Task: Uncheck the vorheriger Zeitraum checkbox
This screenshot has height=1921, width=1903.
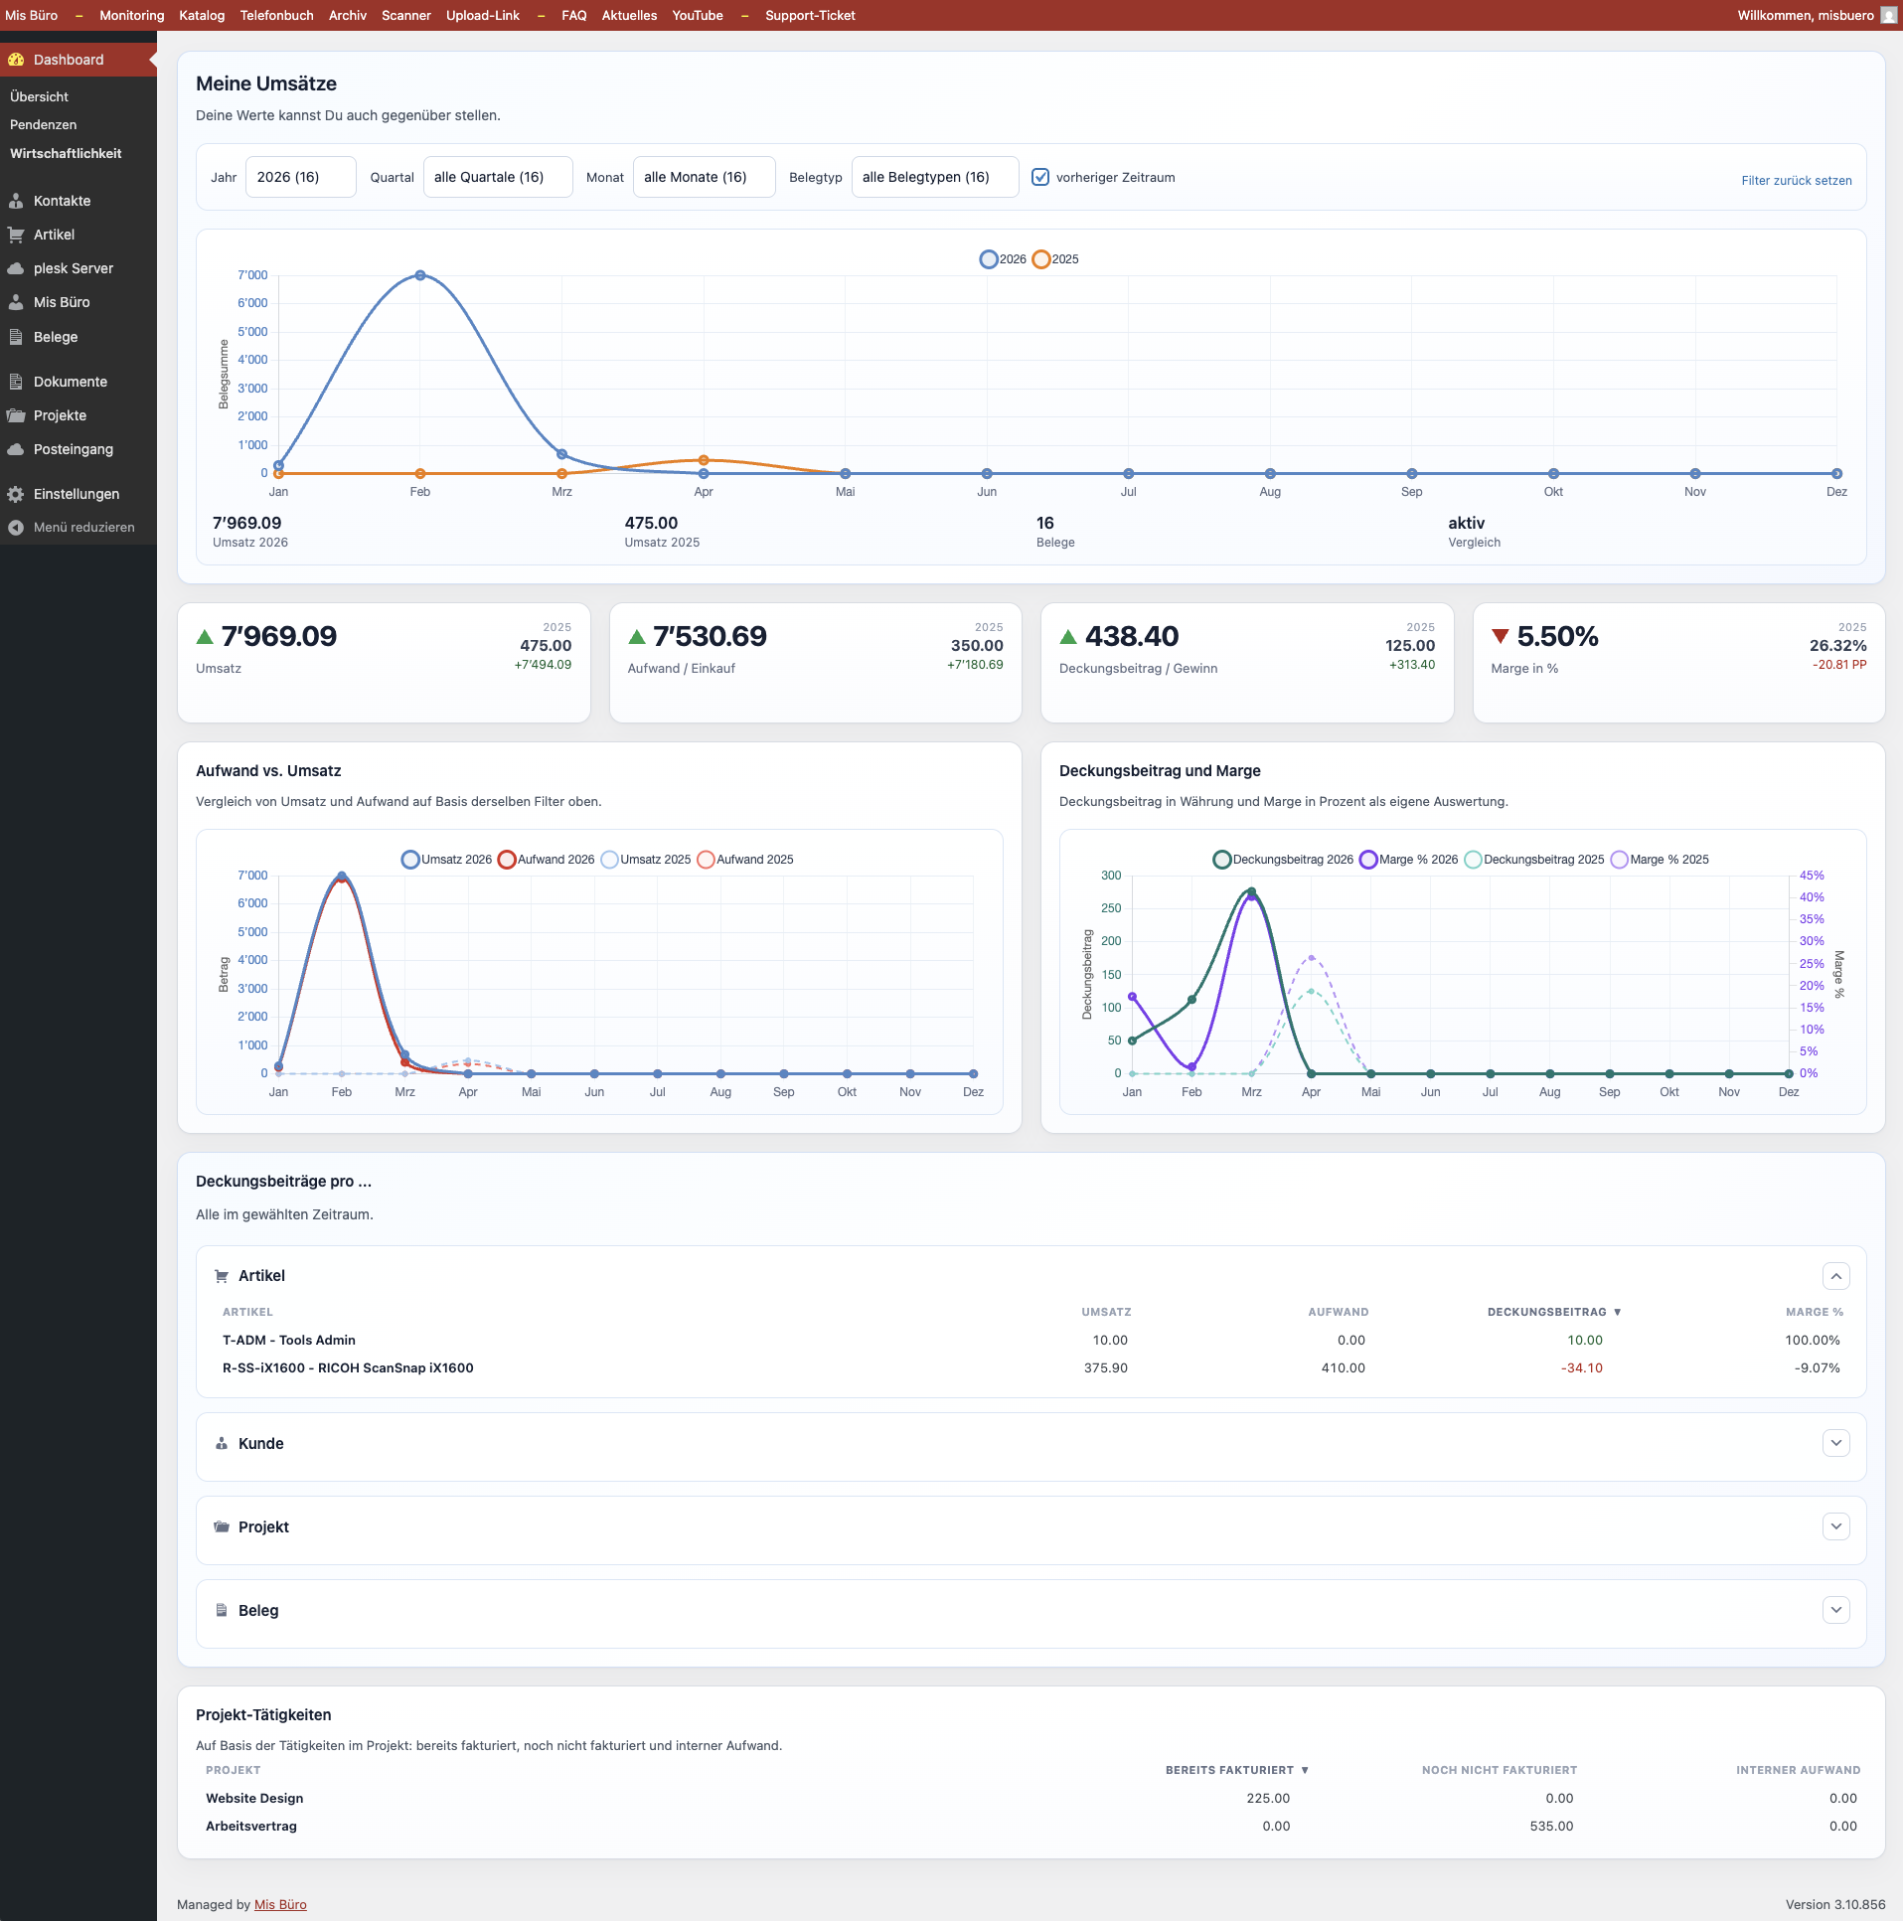Action: pyautogui.click(x=1040, y=177)
